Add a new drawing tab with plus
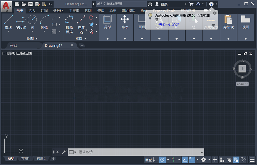257x165 pixels. point(82,46)
